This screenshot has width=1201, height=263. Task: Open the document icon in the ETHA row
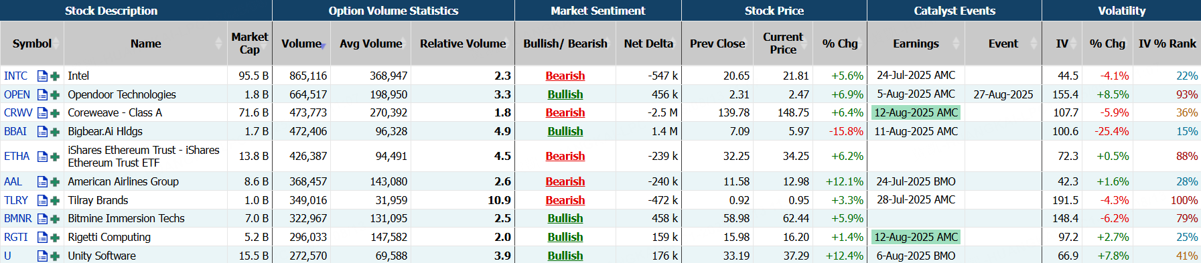point(42,157)
